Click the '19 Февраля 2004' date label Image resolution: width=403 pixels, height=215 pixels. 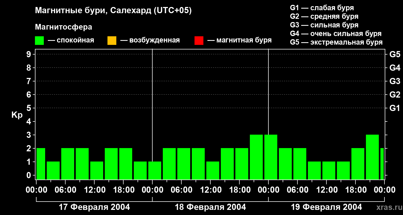pos(326,207)
